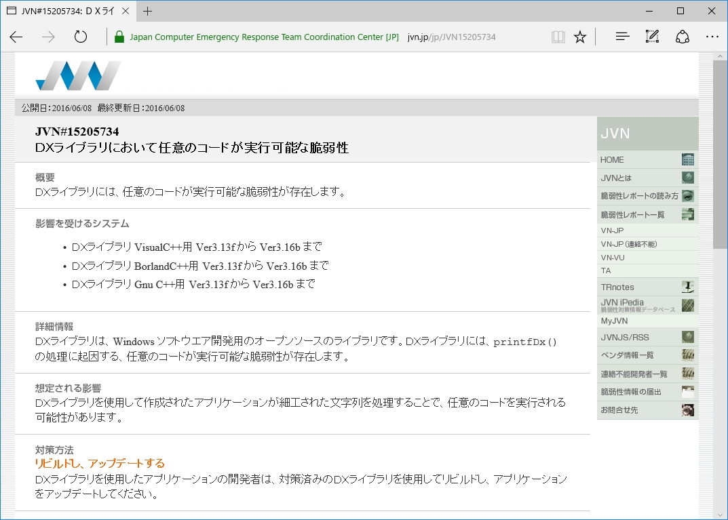Open reading view book icon
The height and width of the screenshot is (520, 728).
(x=558, y=37)
